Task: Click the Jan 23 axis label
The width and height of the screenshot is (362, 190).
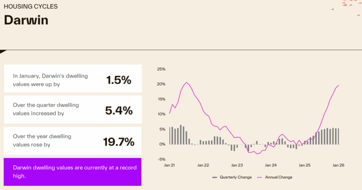Action: pos(238,166)
